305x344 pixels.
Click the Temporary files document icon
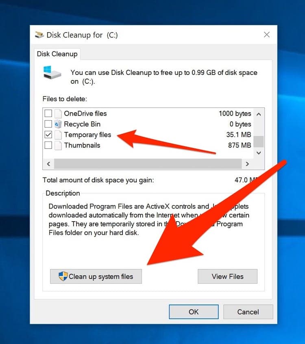(58, 135)
